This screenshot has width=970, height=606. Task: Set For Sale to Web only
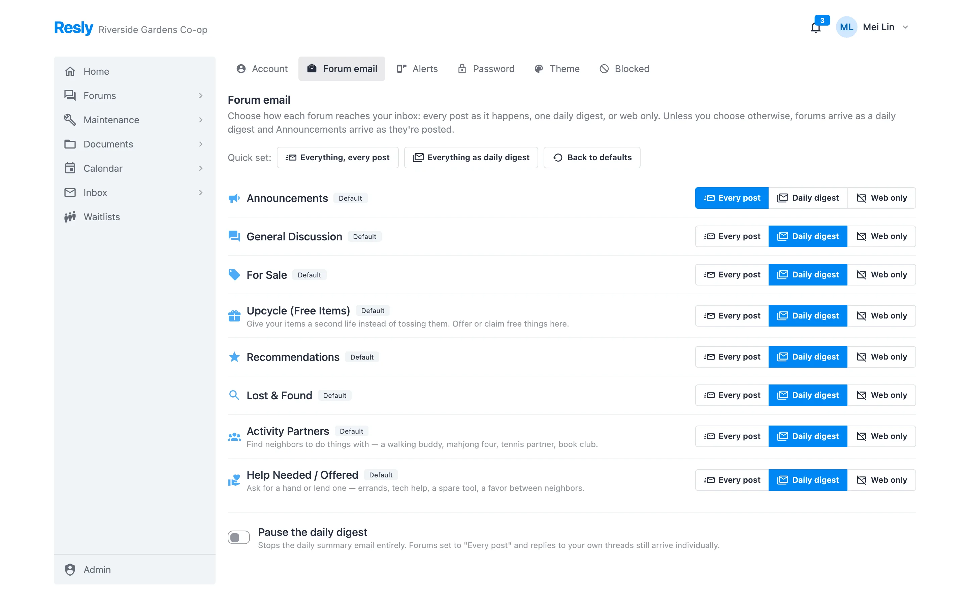click(x=881, y=275)
